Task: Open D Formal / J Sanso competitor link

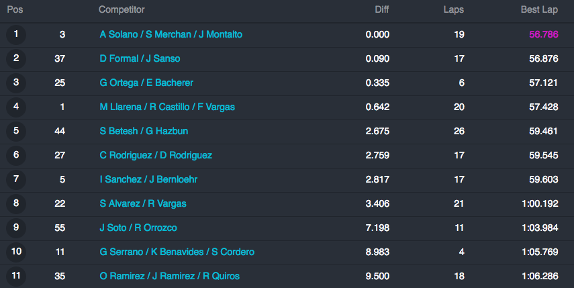Action: point(140,58)
